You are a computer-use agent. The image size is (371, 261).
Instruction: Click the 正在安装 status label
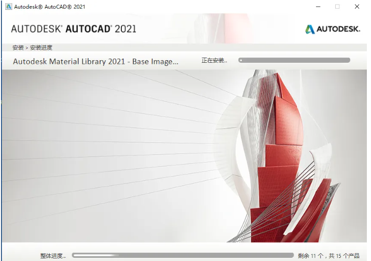coord(214,61)
